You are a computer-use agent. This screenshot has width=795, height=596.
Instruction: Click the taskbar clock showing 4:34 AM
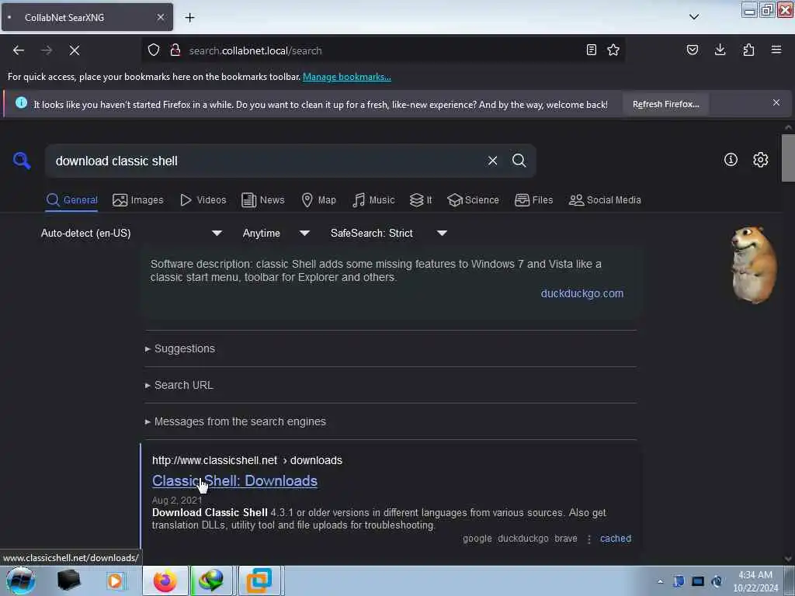click(755, 581)
